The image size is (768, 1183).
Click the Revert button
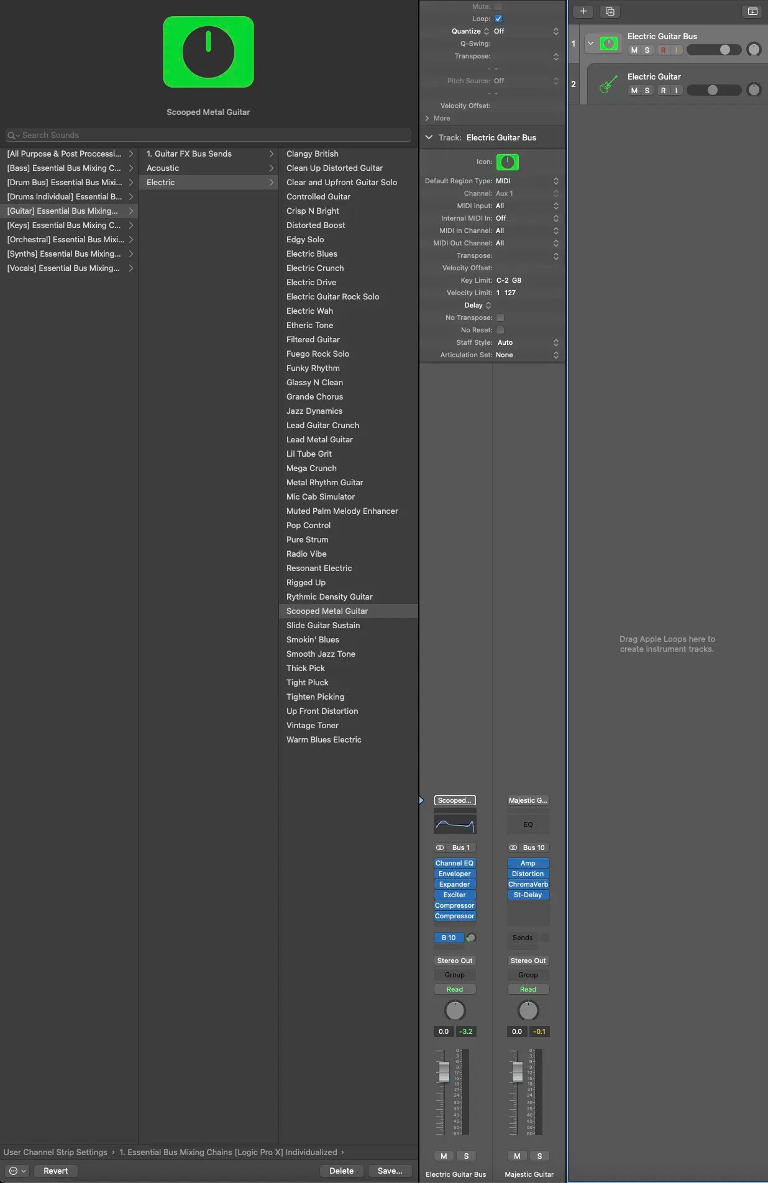pyautogui.click(x=55, y=1171)
